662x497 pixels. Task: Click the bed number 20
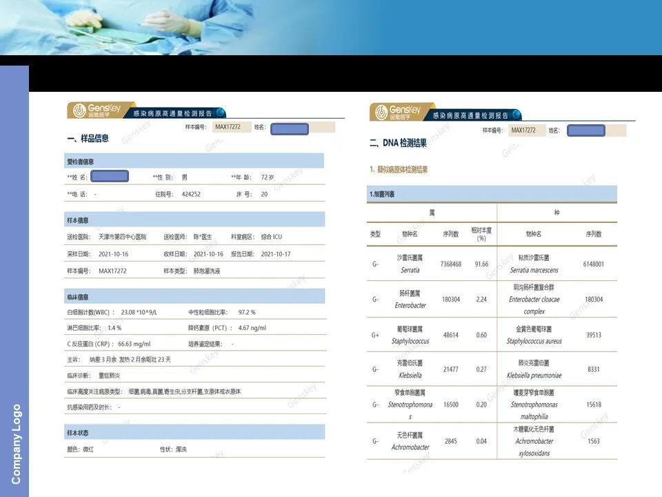[x=264, y=194]
